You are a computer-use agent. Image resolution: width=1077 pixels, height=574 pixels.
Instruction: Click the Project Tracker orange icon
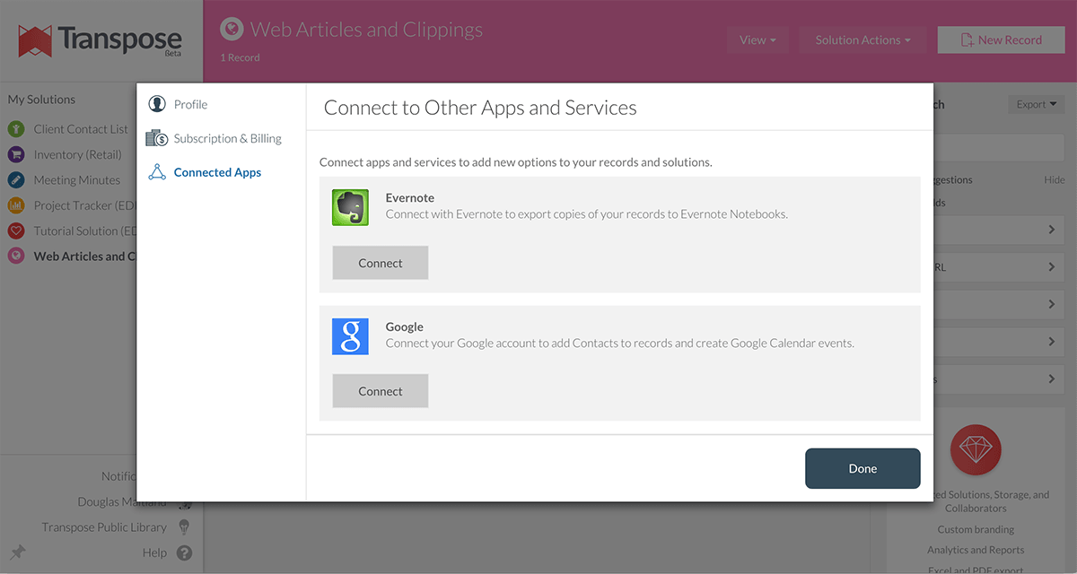16,205
